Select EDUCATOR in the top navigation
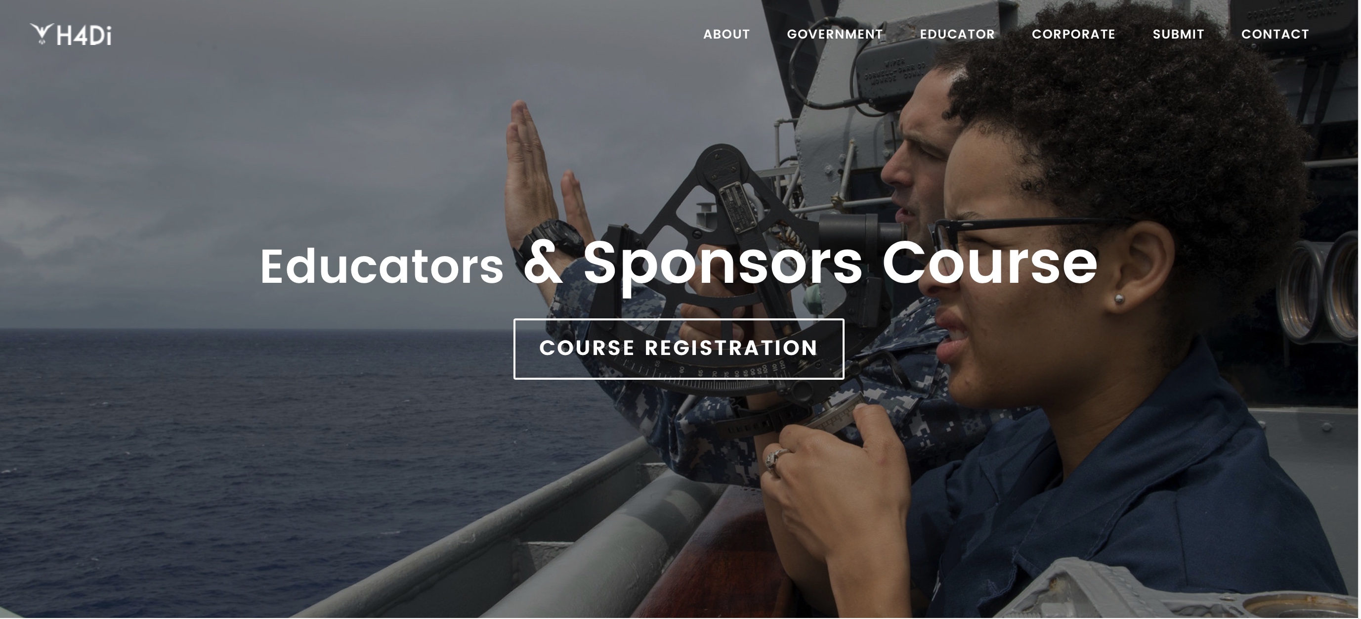Image resolution: width=1361 pixels, height=619 pixels. pyautogui.click(x=957, y=34)
